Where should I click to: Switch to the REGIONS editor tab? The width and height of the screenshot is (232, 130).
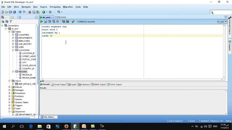click(x=61, y=17)
